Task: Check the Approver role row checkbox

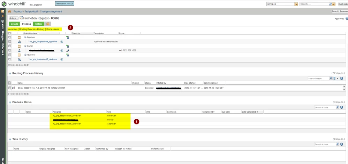Action: click(x=9, y=37)
